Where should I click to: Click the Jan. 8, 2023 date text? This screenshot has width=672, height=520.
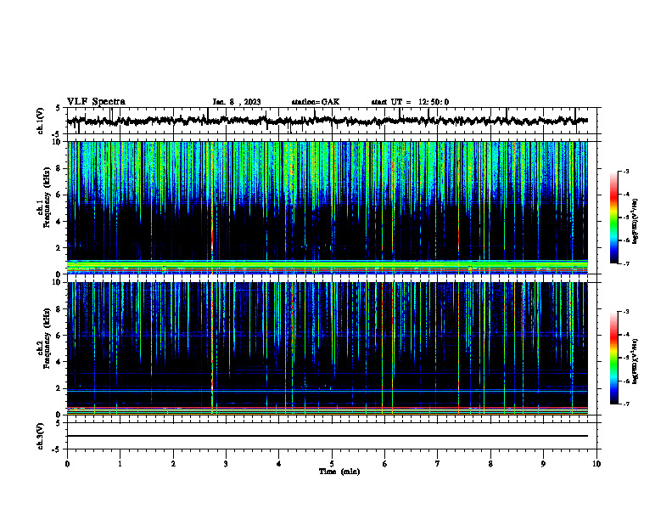[x=237, y=102]
